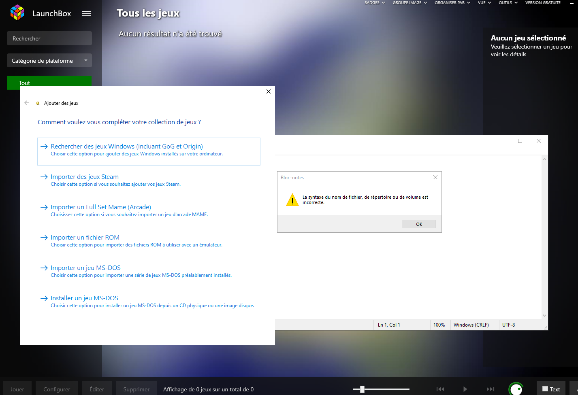Click the Éditer button

97,389
